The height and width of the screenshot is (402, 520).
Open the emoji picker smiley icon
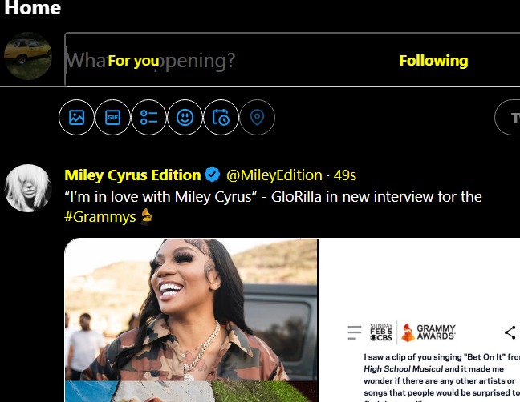click(x=185, y=117)
